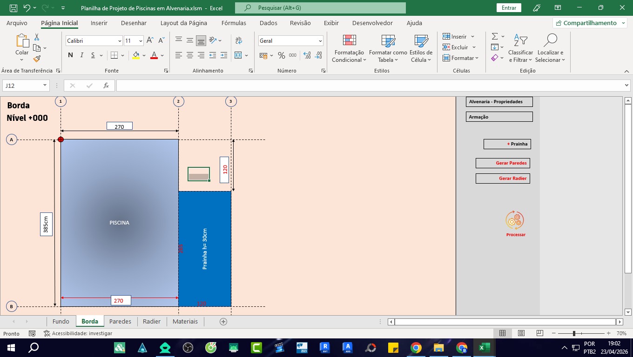This screenshot has height=357, width=633.
Task: Open the Calibri font name dropdown
Action: [120, 41]
